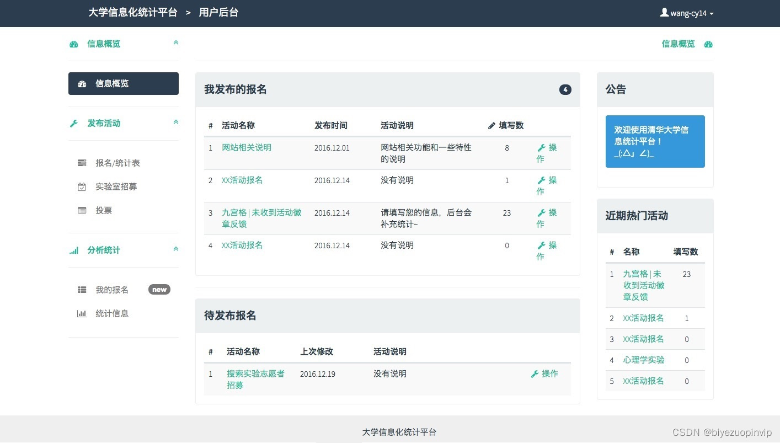Image resolution: width=780 pixels, height=443 pixels.
Task: Open XX活动报名 link in row 2
Action: pos(242,180)
